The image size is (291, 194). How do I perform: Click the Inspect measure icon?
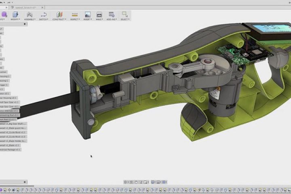(74, 15)
